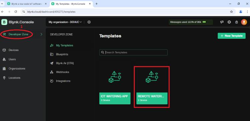Click '1 Device' under REMOTE WATERI...

tap(142, 100)
